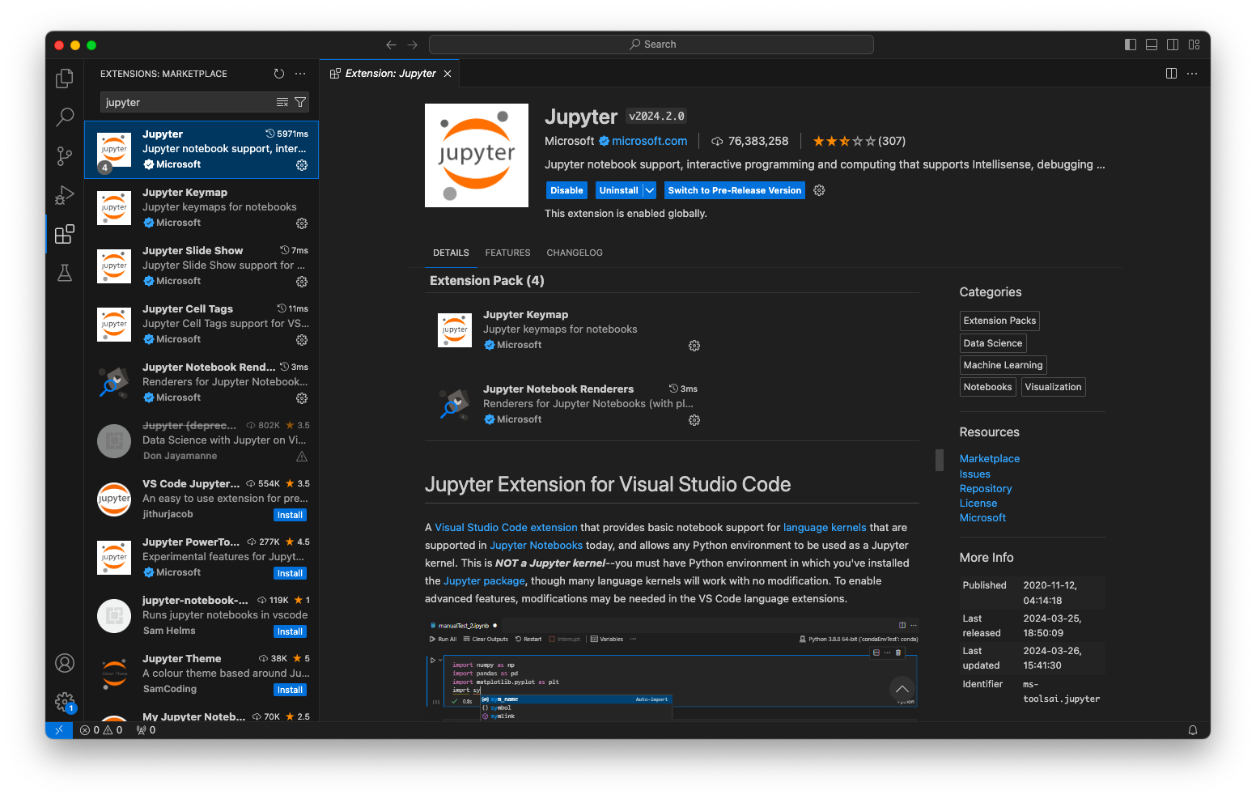Open the More Actions menu in Extensions Marketplace

point(300,74)
